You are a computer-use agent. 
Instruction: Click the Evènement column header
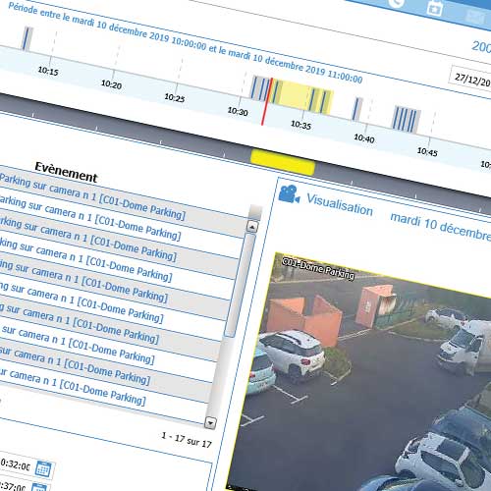tap(66, 172)
